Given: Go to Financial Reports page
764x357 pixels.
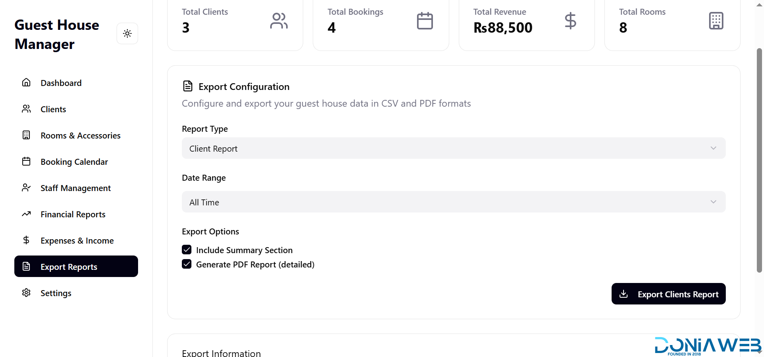Looking at the screenshot, I should 73,214.
